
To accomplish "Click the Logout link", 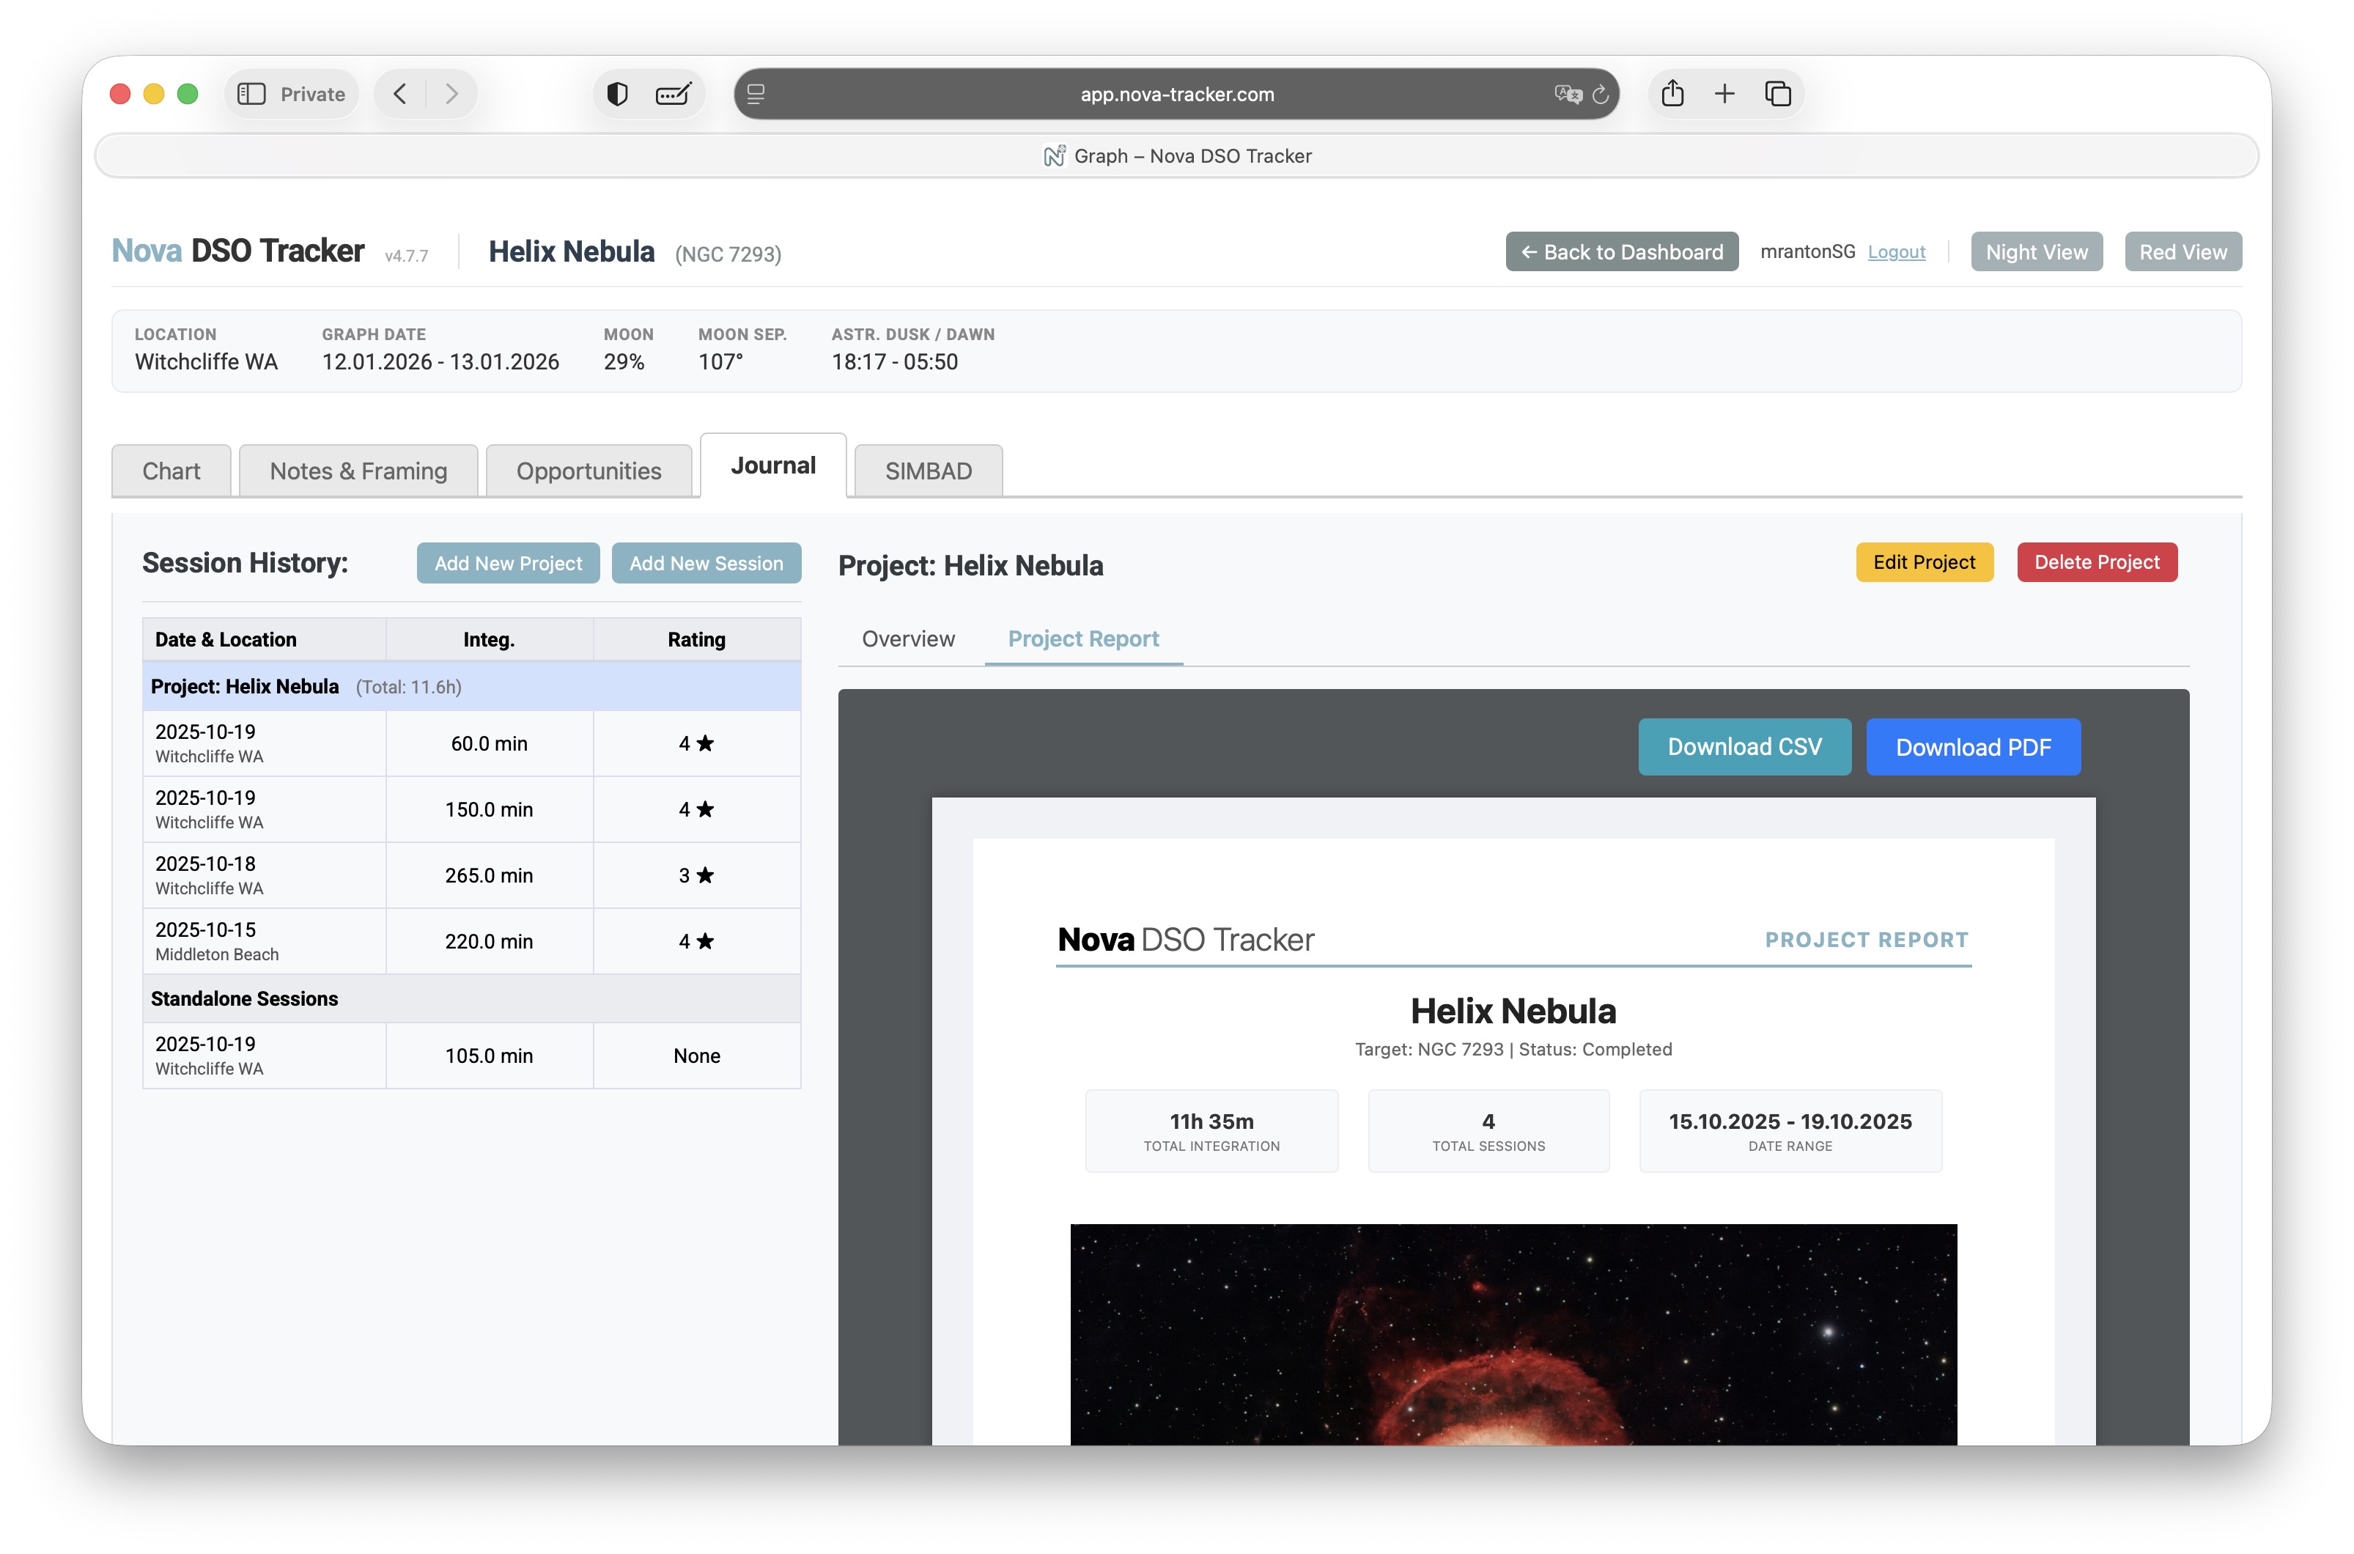I will 1896,251.
